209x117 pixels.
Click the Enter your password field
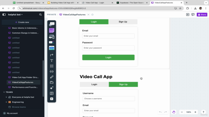pos(108,48)
